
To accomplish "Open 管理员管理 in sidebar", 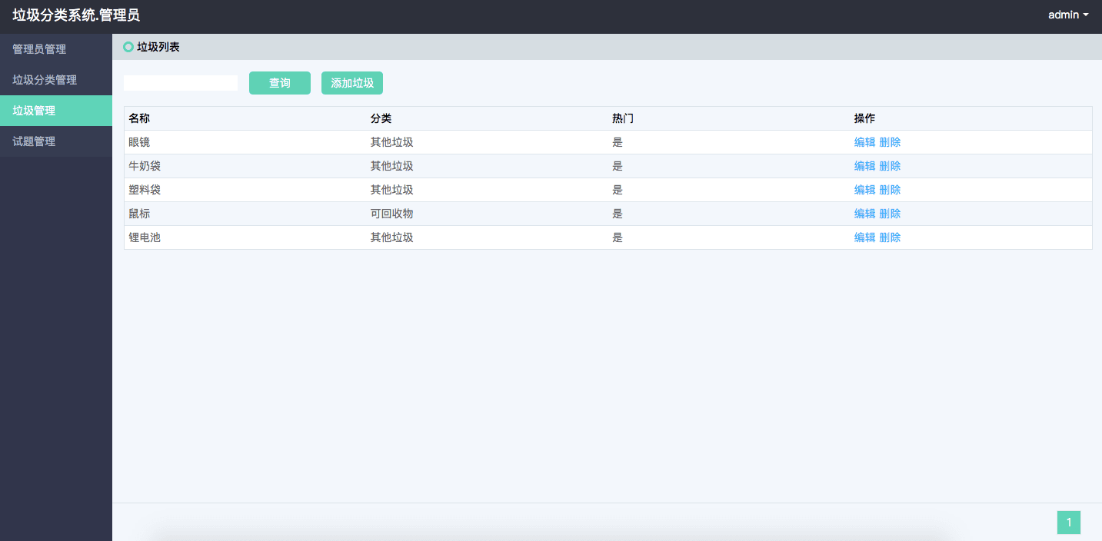I will click(56, 49).
